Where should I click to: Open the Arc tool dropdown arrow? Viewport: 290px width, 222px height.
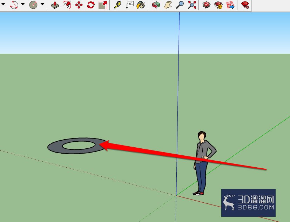pos(23,4)
